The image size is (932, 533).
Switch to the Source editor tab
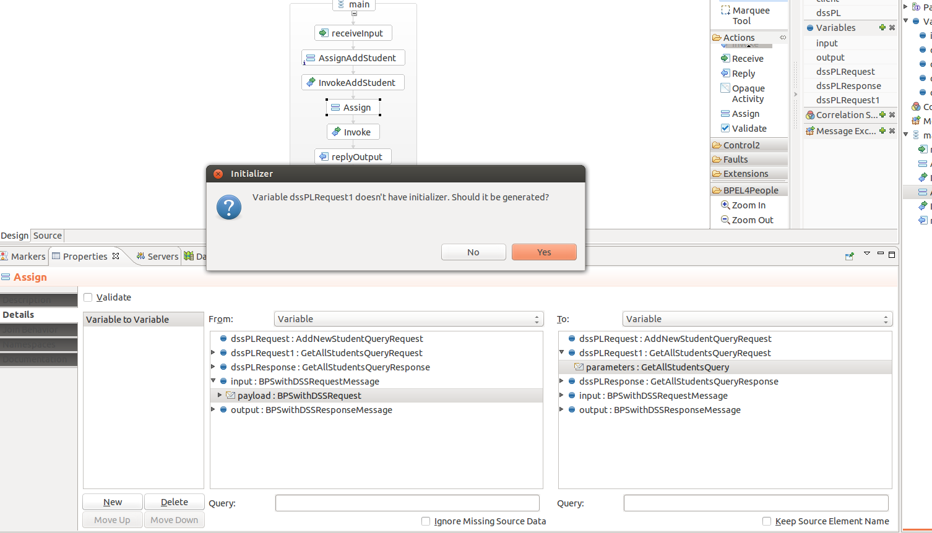[x=48, y=236]
